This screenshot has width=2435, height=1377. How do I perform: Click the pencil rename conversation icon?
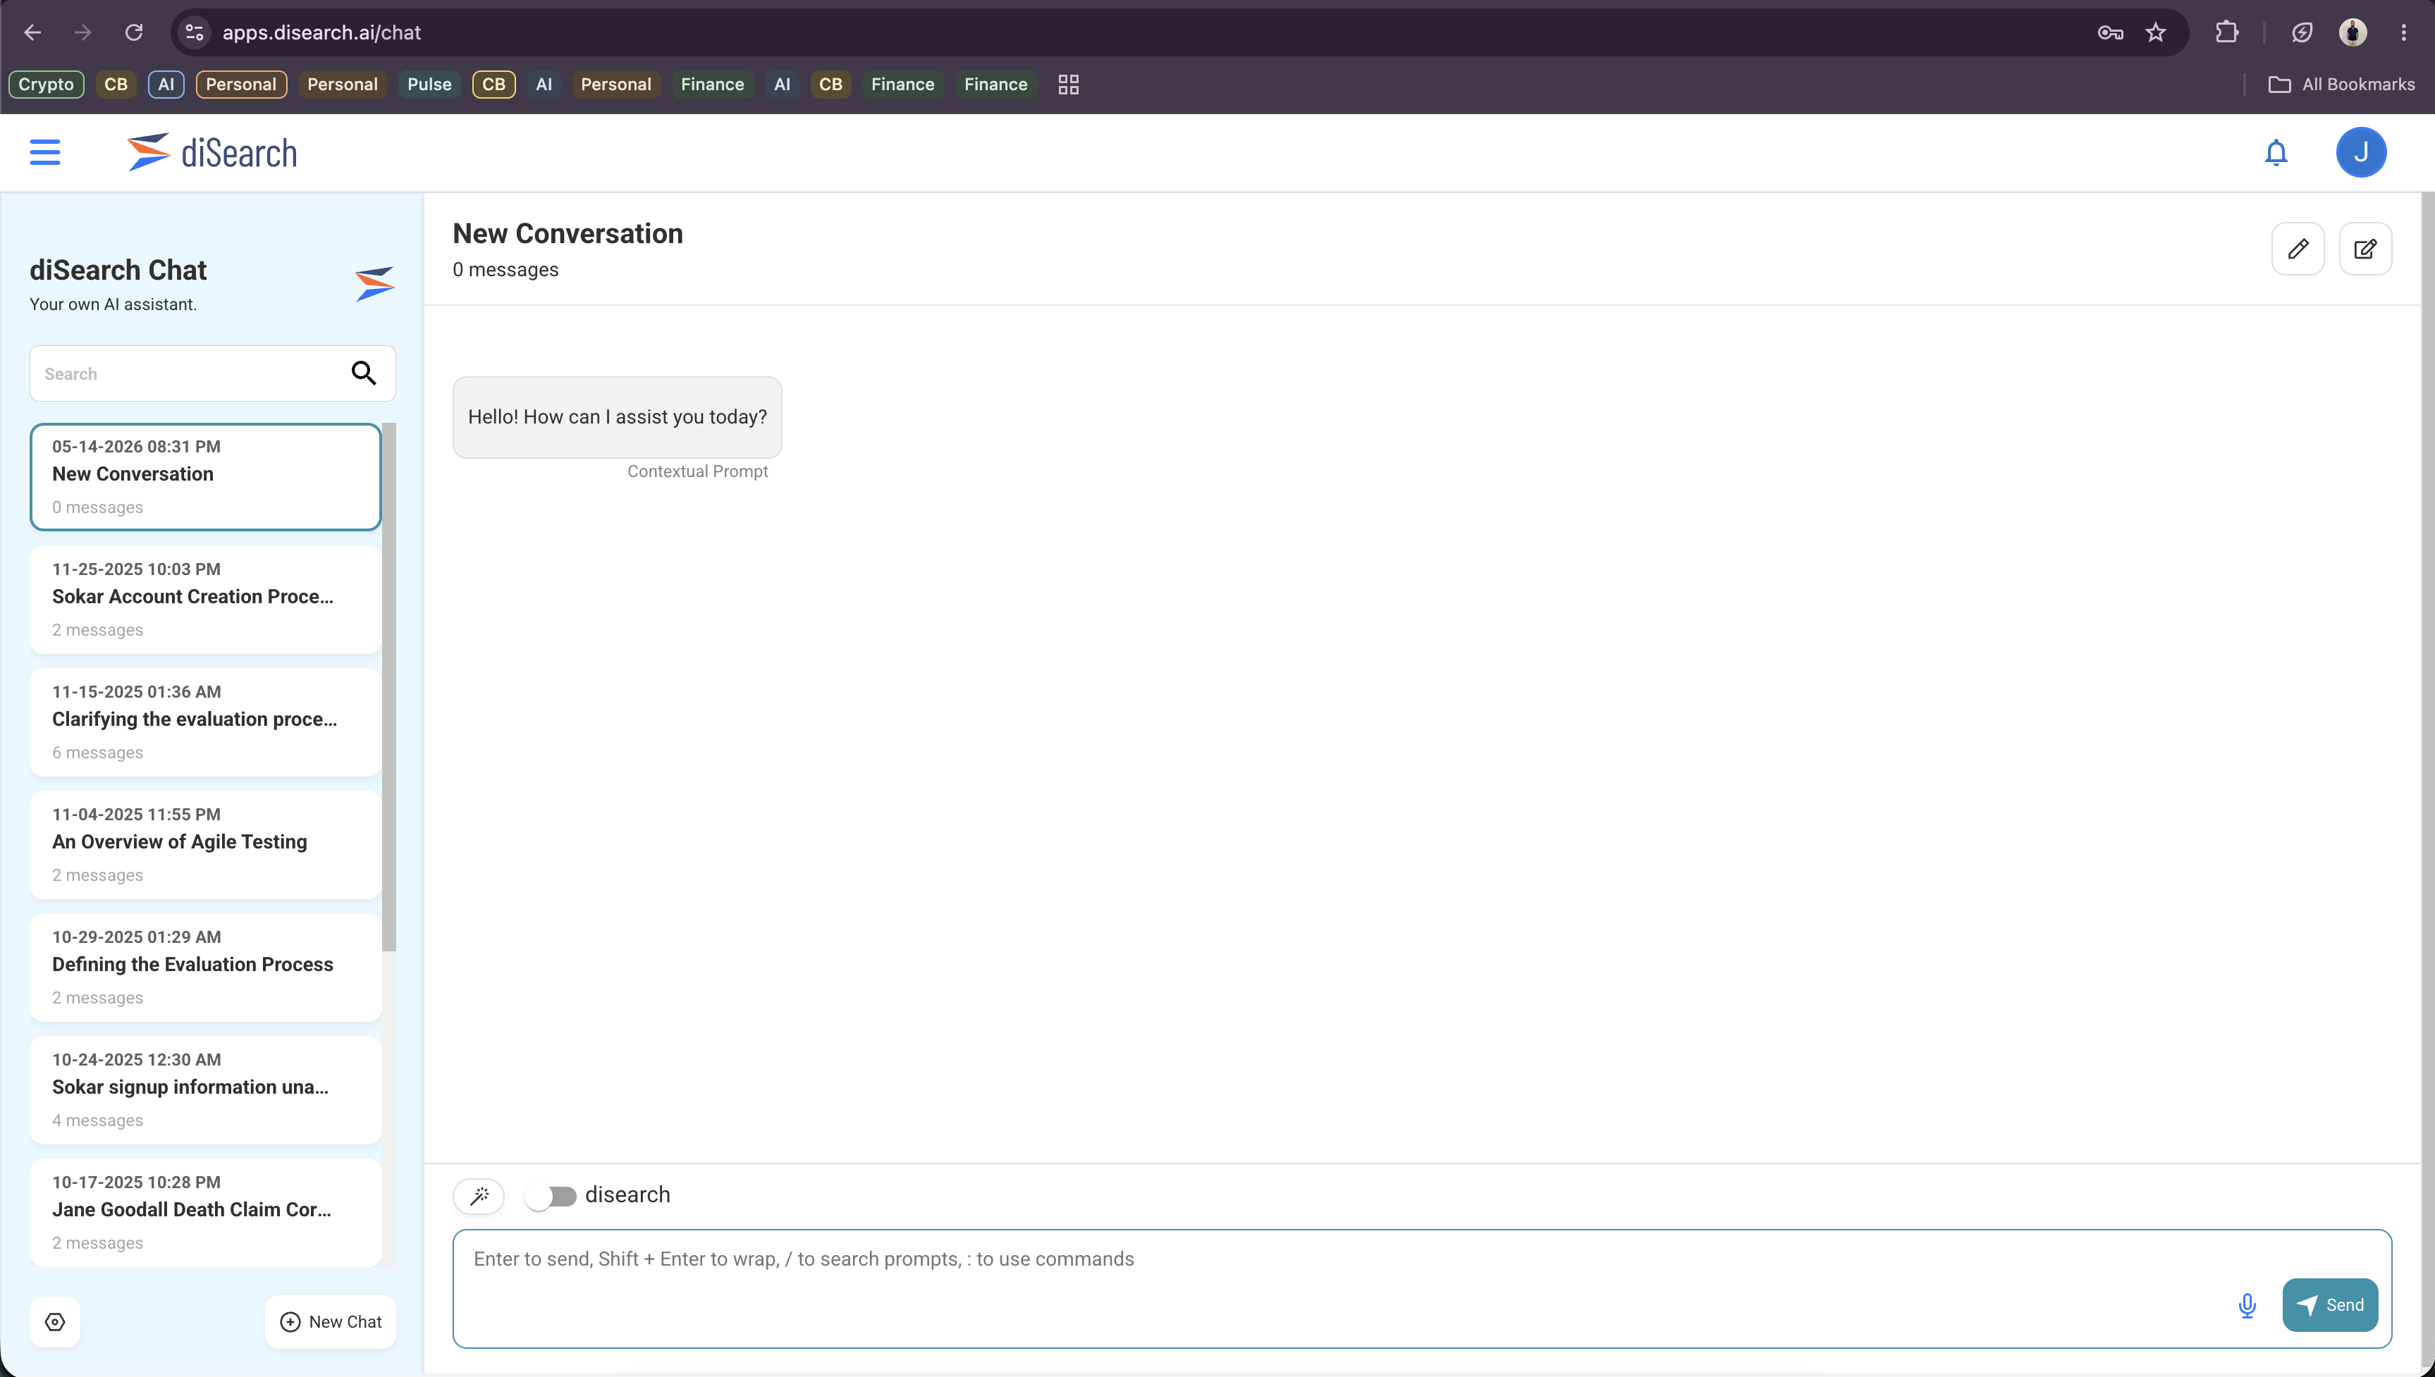[x=2298, y=249]
